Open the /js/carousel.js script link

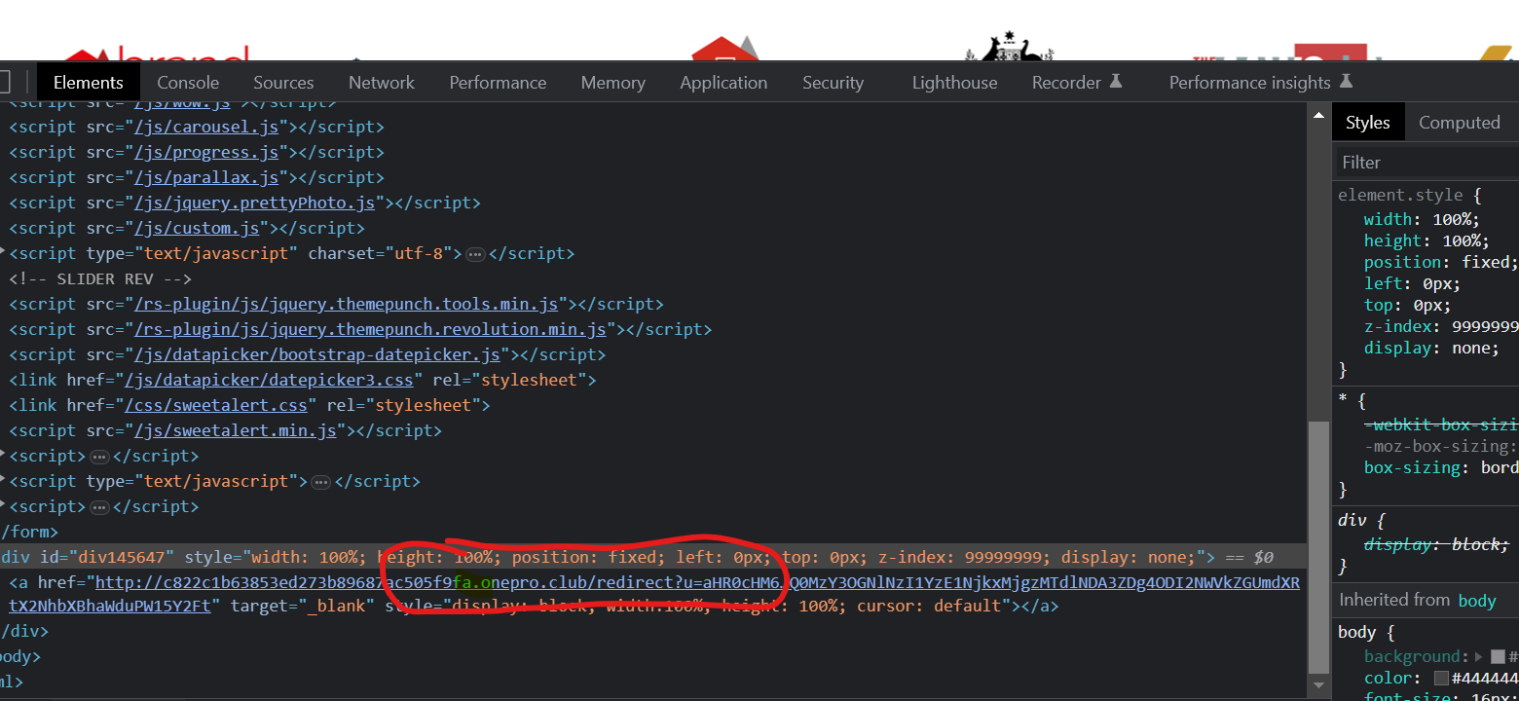[206, 128]
